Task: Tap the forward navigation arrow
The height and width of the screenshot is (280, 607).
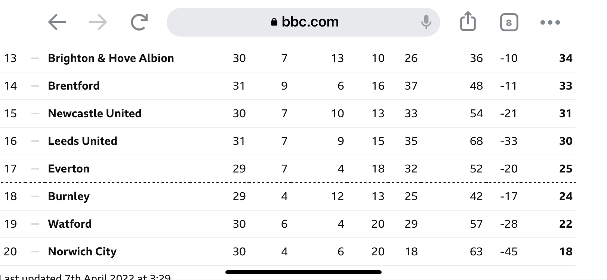Action: point(98,22)
